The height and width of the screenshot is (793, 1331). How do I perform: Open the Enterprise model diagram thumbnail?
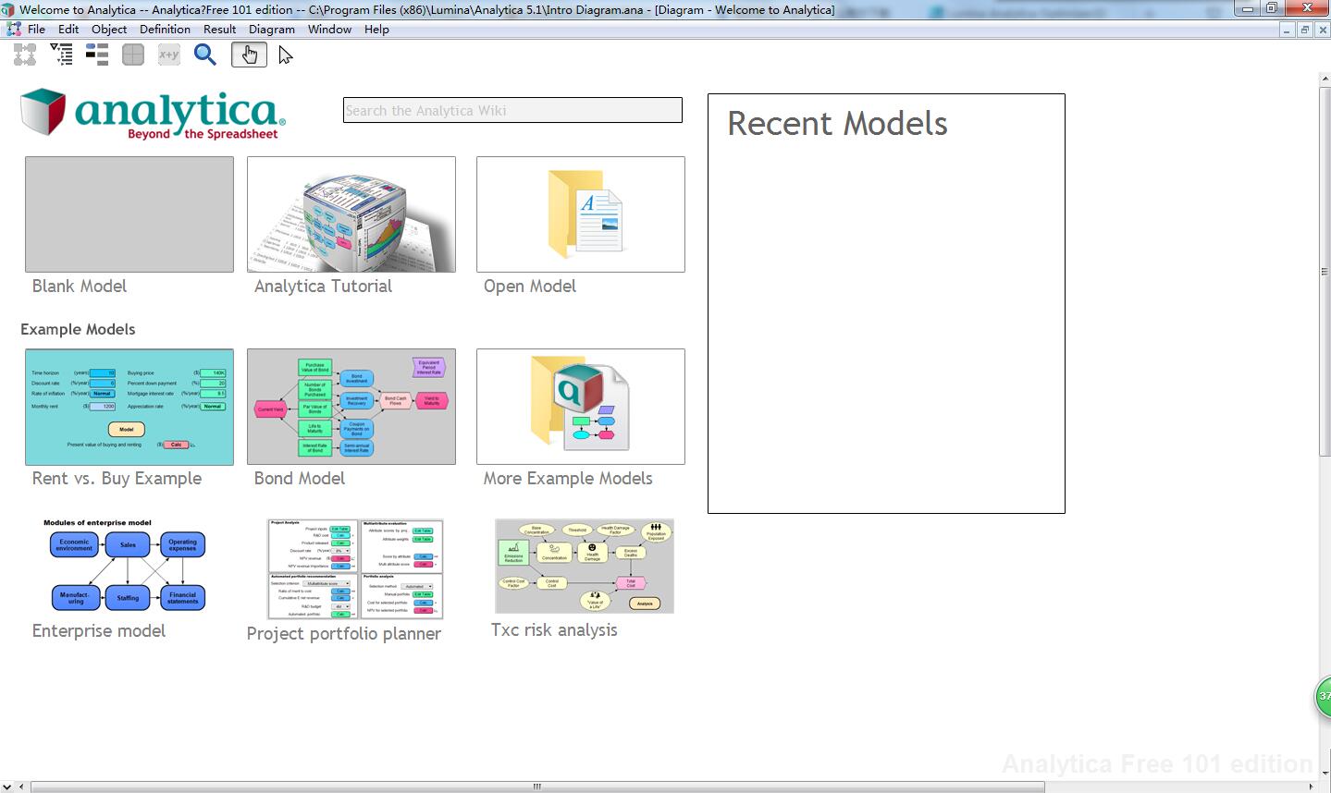click(125, 565)
